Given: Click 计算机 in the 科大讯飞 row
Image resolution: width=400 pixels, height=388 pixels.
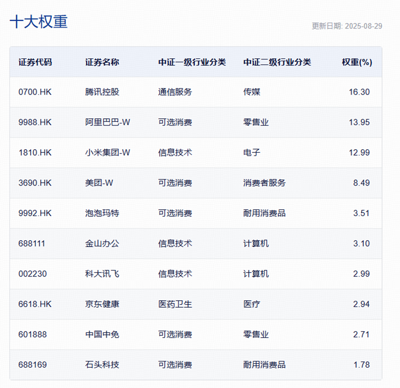Looking at the screenshot, I should coord(256,274).
